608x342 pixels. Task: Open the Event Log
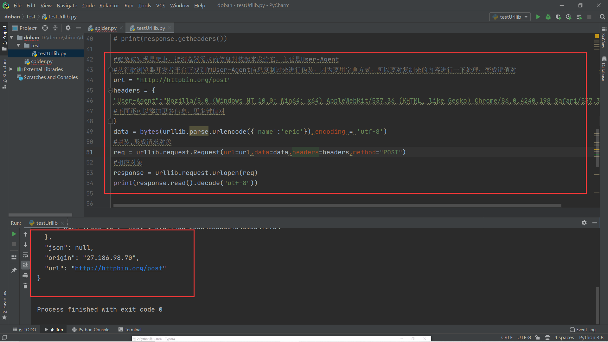coord(583,330)
